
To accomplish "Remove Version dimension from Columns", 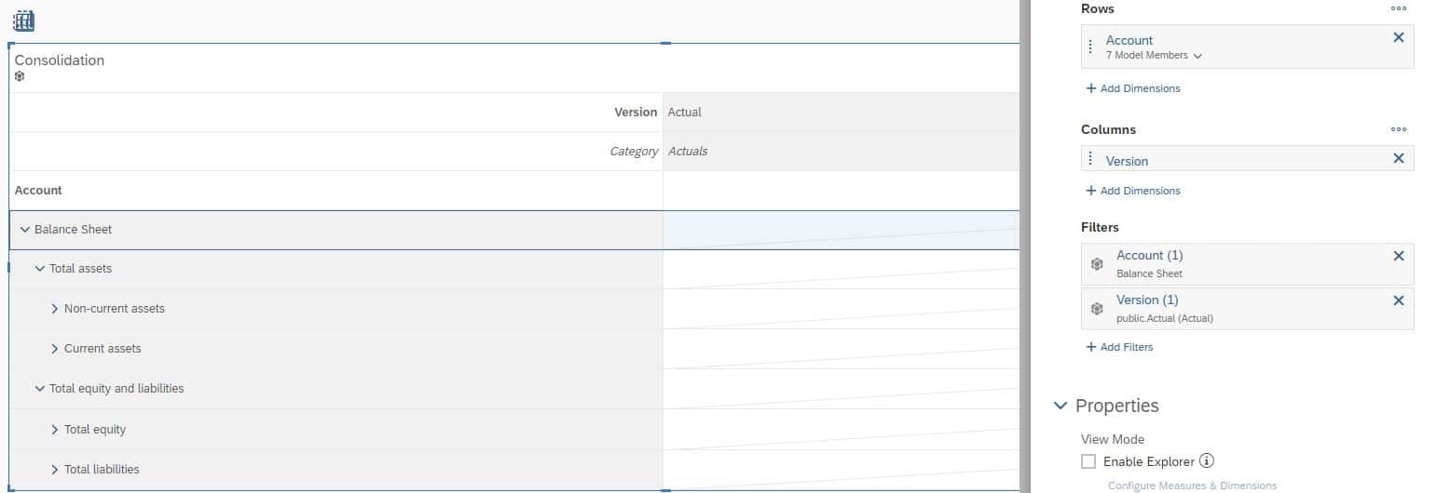I will coord(1398,159).
